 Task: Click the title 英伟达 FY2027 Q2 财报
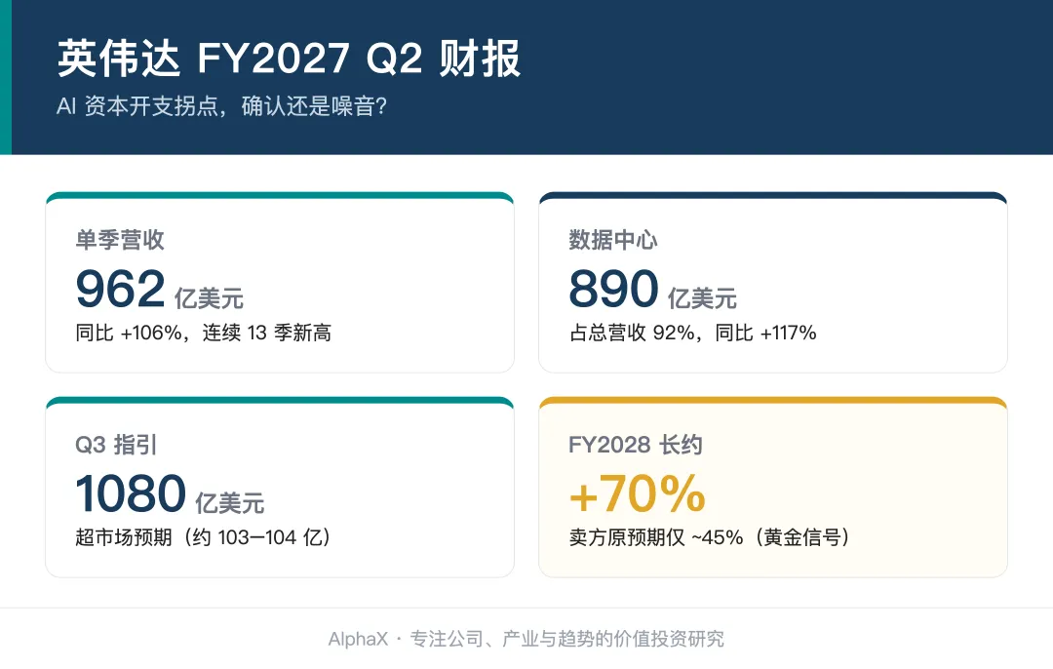tap(289, 59)
